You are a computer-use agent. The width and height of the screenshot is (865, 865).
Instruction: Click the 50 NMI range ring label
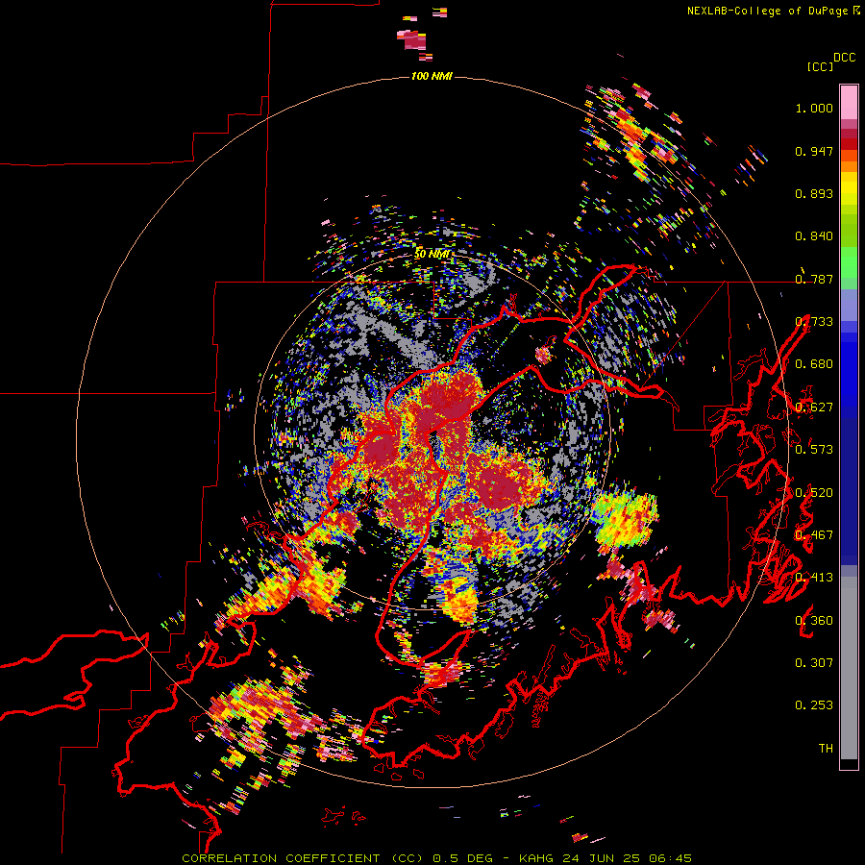click(432, 255)
